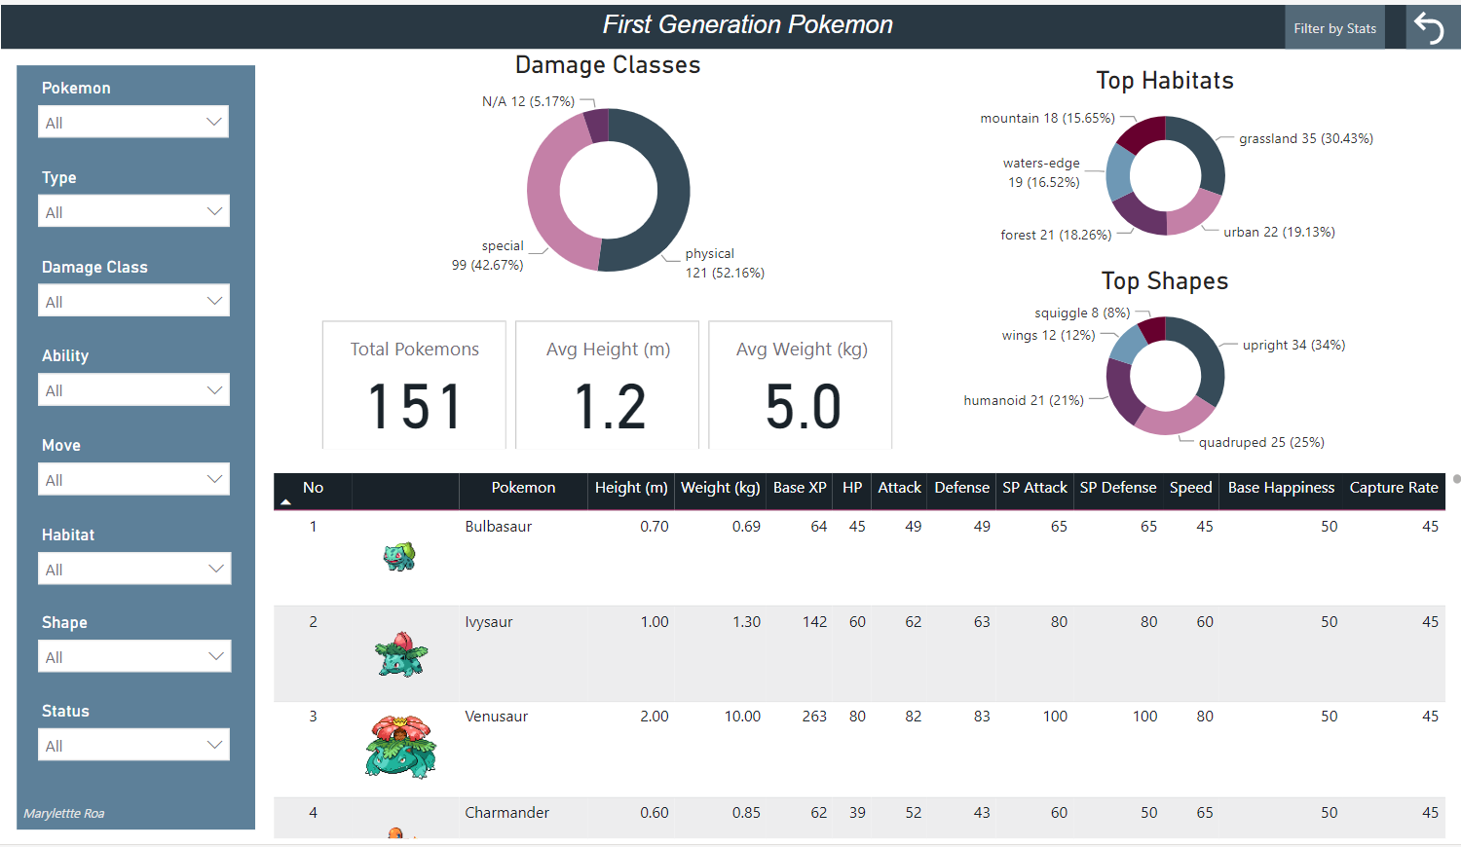Screen dimensions: 1461x847
Task: Click the Ivysaur sprite image
Action: [400, 653]
